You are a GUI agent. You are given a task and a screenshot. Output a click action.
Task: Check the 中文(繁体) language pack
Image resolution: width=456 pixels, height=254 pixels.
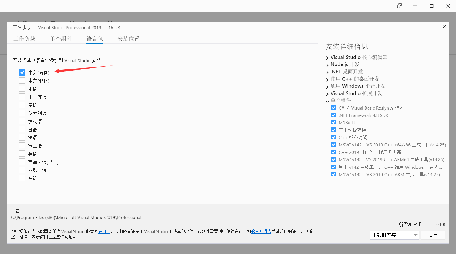22,80
